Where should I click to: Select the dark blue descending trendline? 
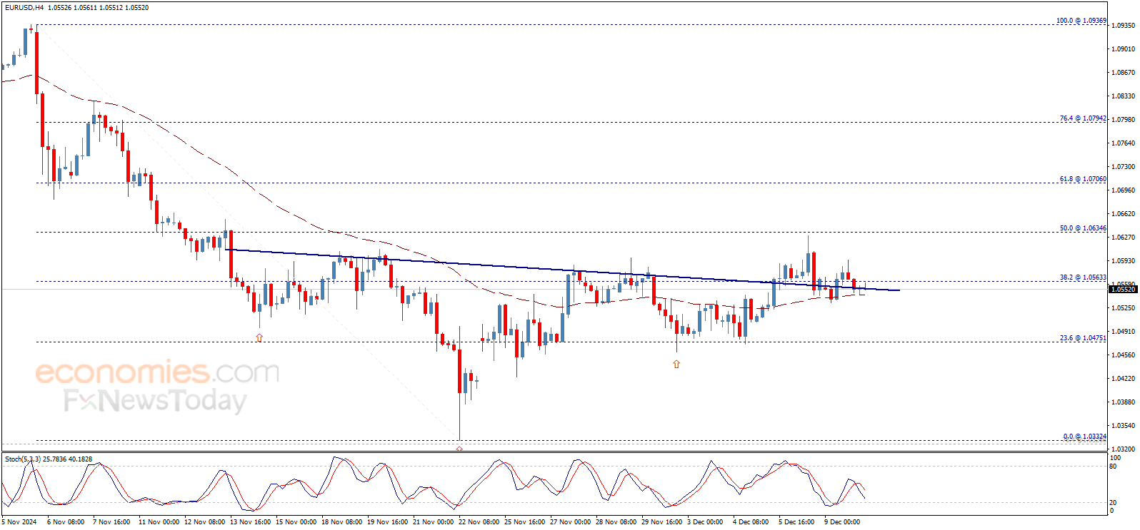[x=562, y=270]
